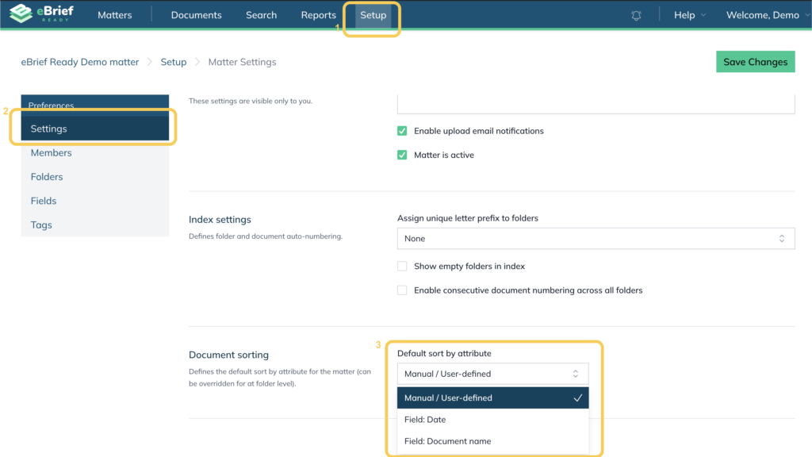Open eBrief Ready Demo matter breadcrumb

point(80,62)
